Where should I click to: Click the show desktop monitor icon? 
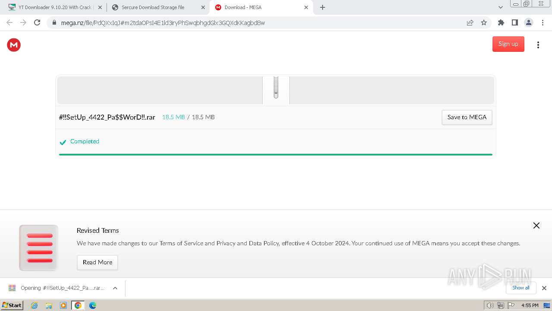click(547, 305)
